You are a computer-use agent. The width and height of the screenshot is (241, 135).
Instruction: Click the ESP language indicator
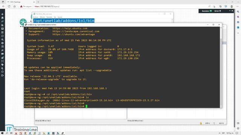tap(223, 133)
